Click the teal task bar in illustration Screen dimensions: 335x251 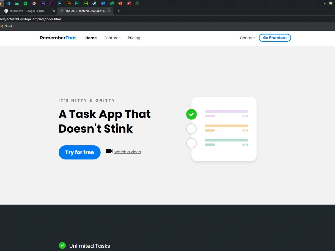coord(226,140)
